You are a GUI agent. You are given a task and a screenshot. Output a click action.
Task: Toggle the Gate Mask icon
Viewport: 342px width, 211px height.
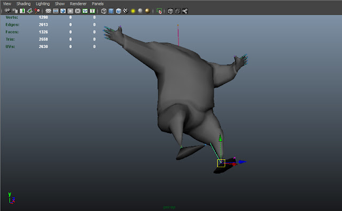coord(70,11)
